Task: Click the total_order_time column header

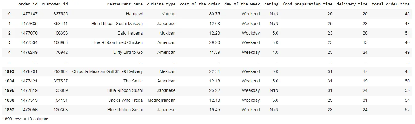Action: pos(391,4)
